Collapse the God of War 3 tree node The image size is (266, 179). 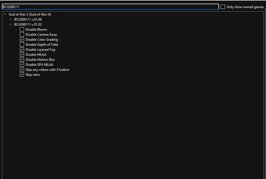click(5, 15)
